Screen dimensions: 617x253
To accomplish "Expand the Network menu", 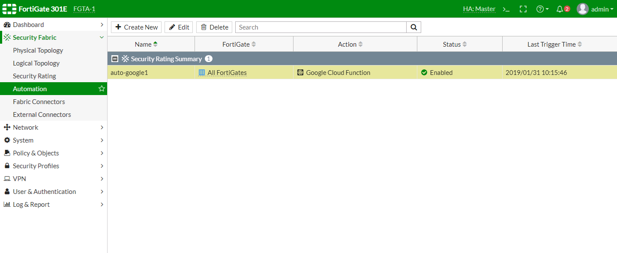I will pyautogui.click(x=54, y=127).
